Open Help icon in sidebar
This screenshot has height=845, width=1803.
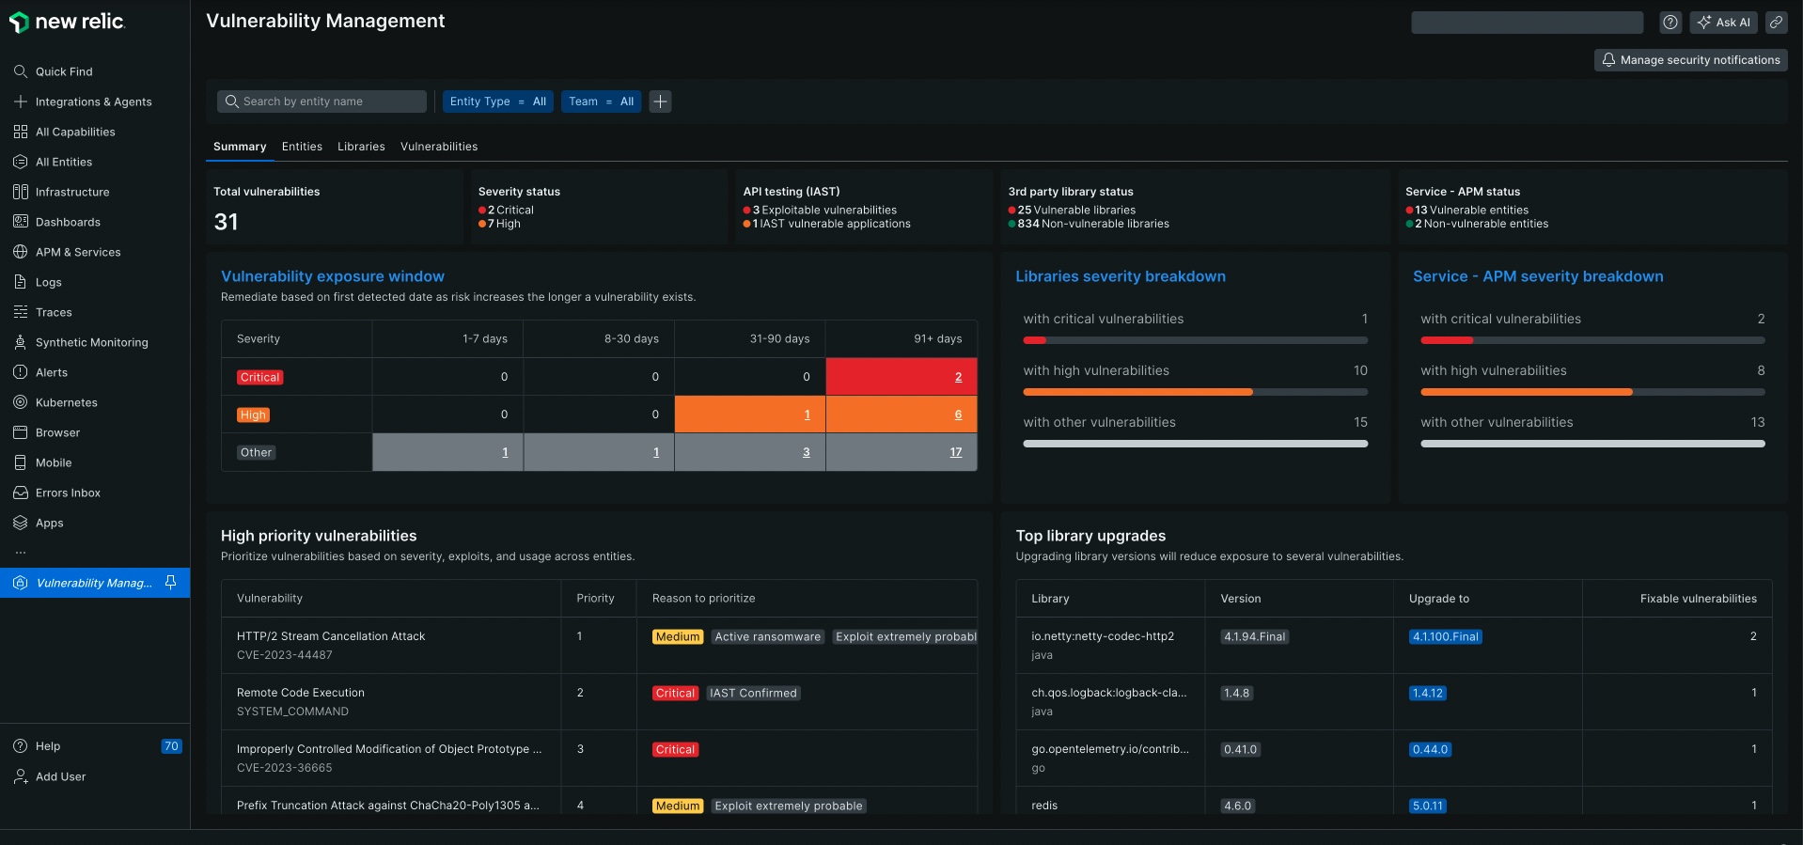21,746
